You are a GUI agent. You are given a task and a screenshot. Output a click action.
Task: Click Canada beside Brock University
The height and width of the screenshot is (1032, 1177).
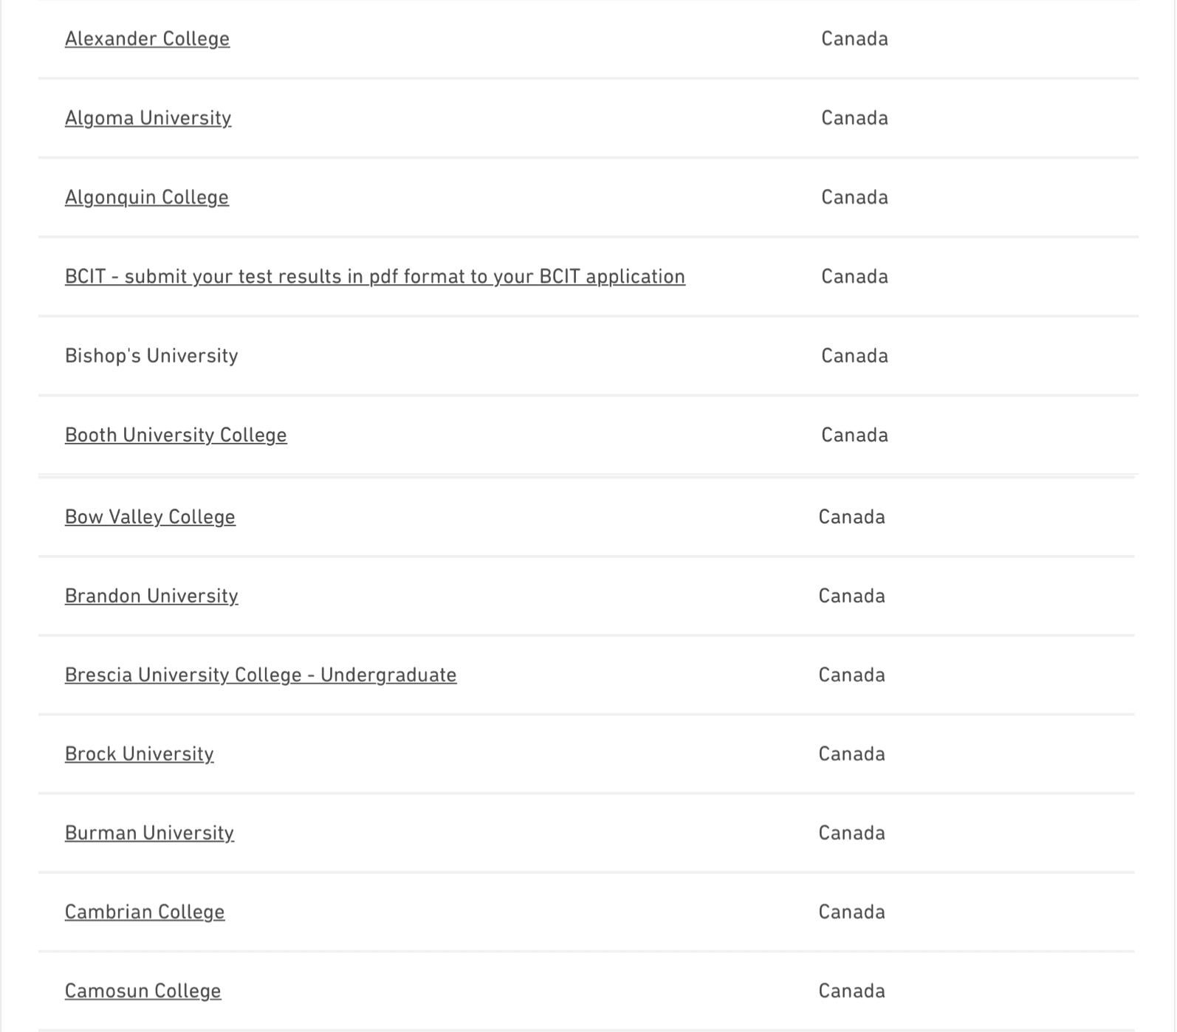(x=851, y=754)
